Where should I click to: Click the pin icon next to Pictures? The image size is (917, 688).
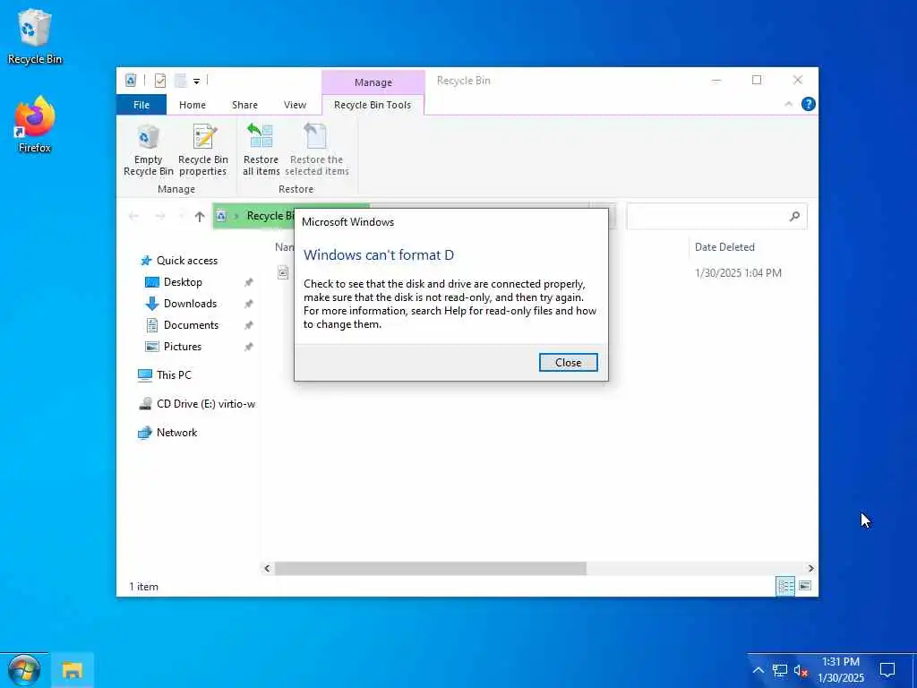tap(249, 347)
